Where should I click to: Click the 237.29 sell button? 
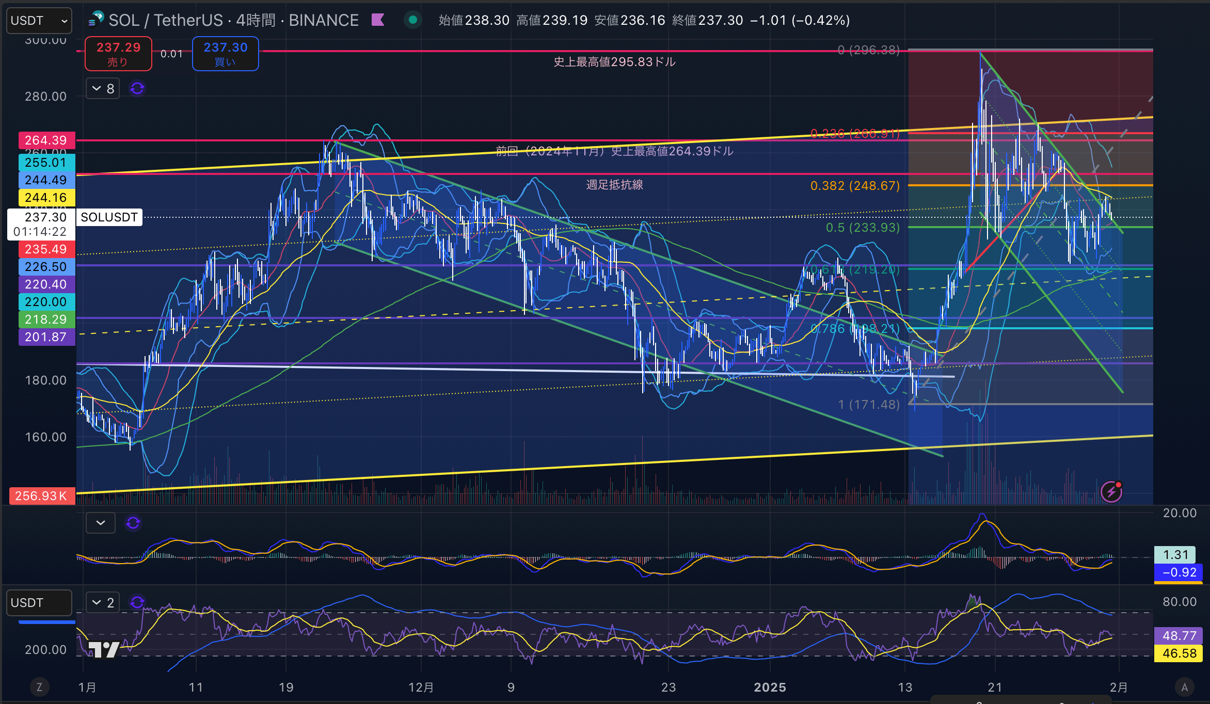[118, 54]
